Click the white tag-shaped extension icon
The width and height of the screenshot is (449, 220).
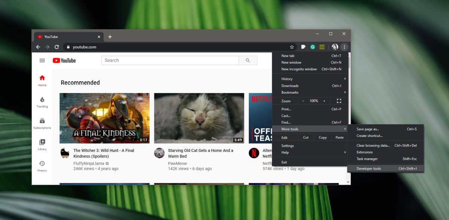coord(303,47)
